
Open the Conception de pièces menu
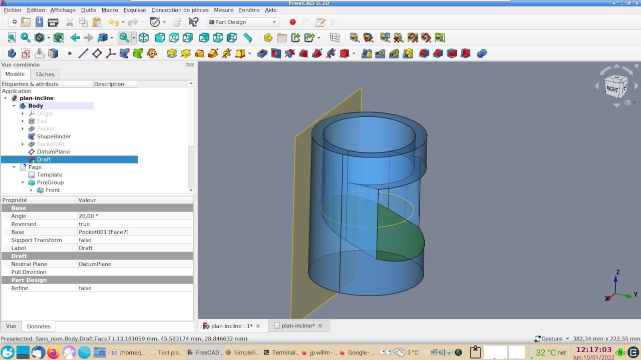click(x=180, y=10)
